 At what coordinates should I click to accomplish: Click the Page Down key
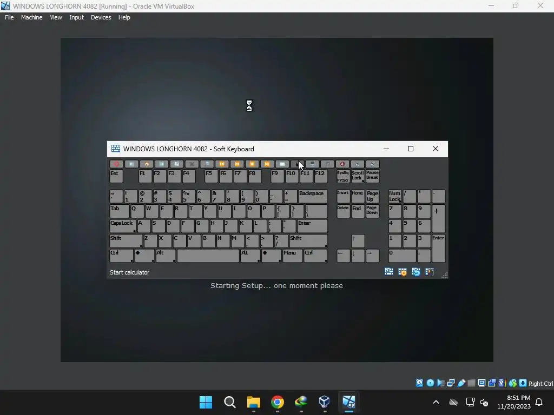click(x=372, y=211)
